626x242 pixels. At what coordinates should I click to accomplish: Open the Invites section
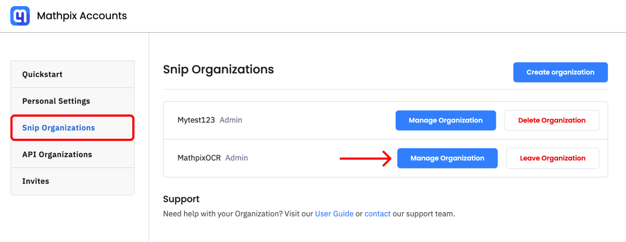[x=73, y=181]
